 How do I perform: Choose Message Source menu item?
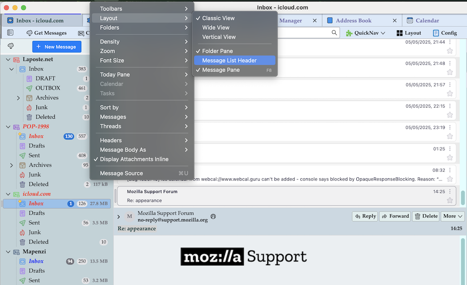142,173
